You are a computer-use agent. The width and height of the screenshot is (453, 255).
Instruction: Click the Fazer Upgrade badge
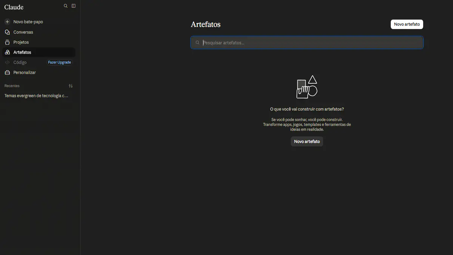pyautogui.click(x=60, y=62)
